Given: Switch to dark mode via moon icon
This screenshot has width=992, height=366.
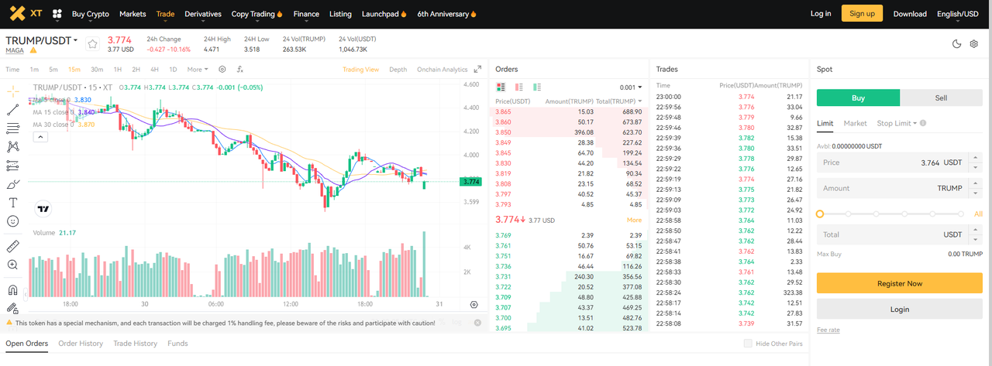Looking at the screenshot, I should point(957,44).
